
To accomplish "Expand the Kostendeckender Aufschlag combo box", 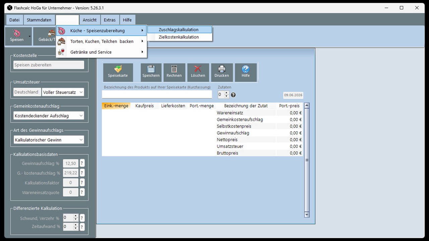I will tap(49, 116).
